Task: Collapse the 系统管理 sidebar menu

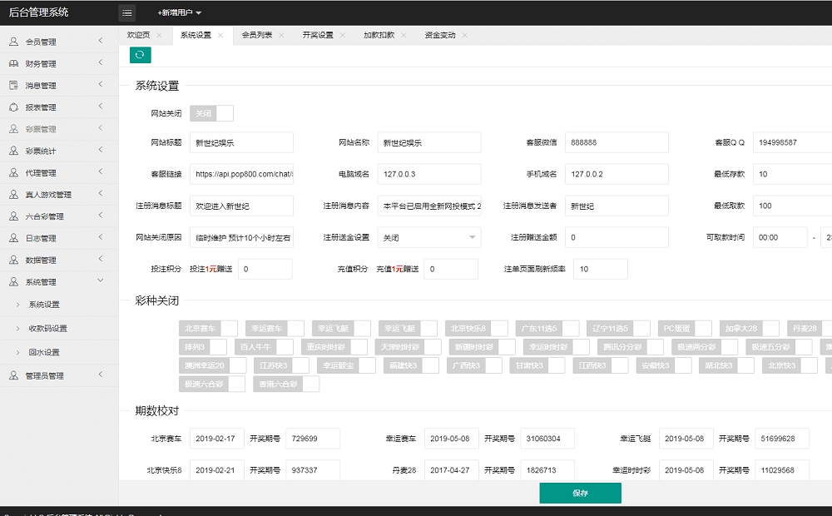Action: [55, 281]
